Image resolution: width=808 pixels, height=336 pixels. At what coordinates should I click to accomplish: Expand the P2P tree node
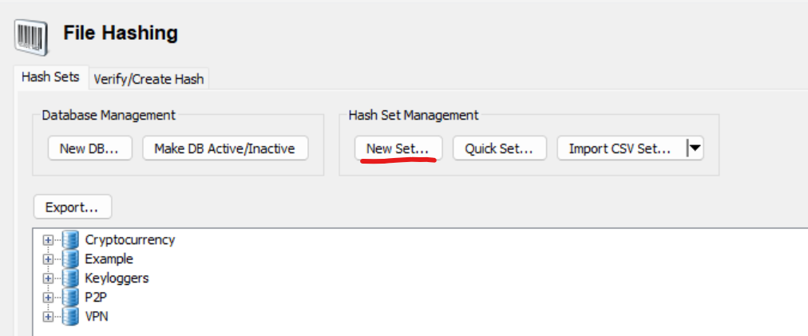pos(48,298)
